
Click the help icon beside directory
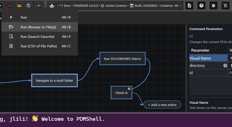coord(225,65)
